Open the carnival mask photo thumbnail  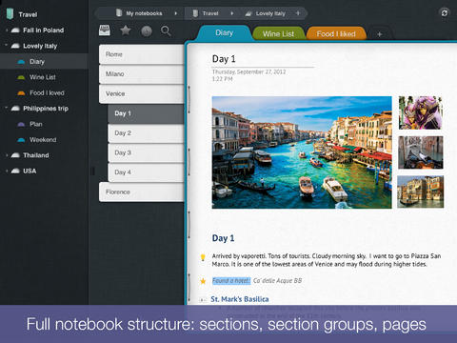(x=421, y=112)
